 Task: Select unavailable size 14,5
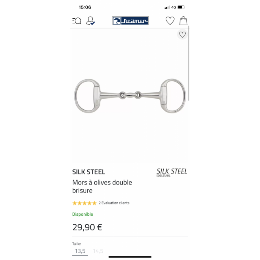[x=98, y=251]
